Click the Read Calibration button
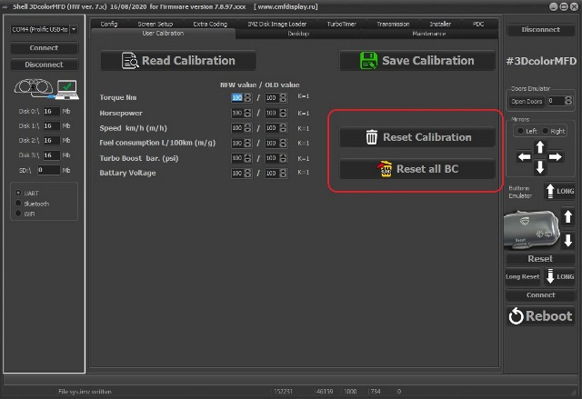Screen dimensions: 582x399 click(x=180, y=61)
